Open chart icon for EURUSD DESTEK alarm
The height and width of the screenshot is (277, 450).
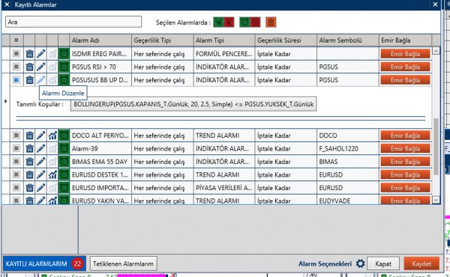(x=52, y=174)
